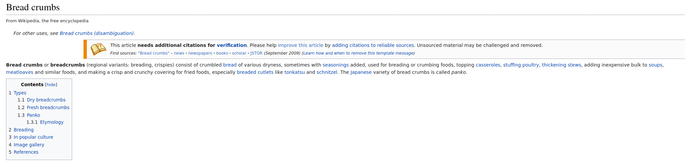The height and width of the screenshot is (168, 685).
Task: Open the scholar sources link
Action: 239,53
